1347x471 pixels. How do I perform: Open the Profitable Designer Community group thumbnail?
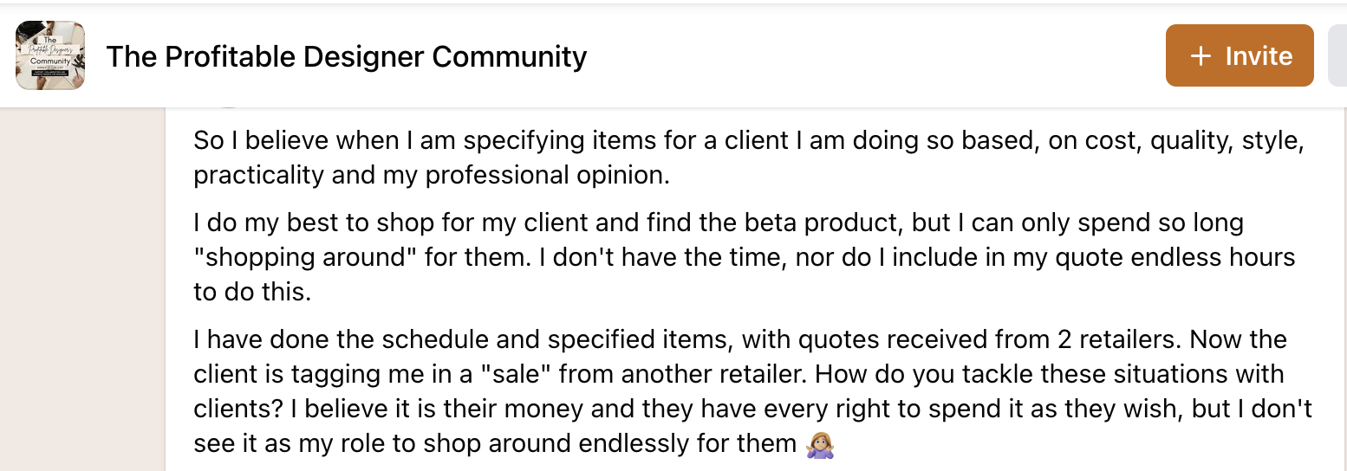click(x=50, y=55)
